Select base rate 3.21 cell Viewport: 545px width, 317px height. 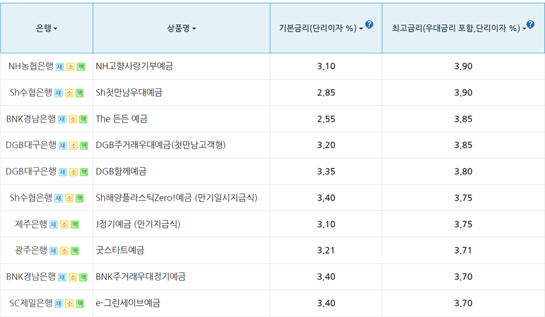point(326,251)
